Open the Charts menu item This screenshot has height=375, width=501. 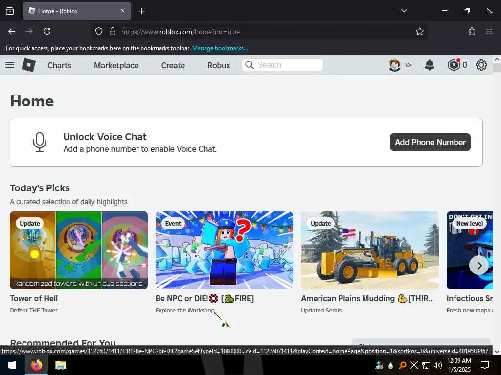coord(59,65)
